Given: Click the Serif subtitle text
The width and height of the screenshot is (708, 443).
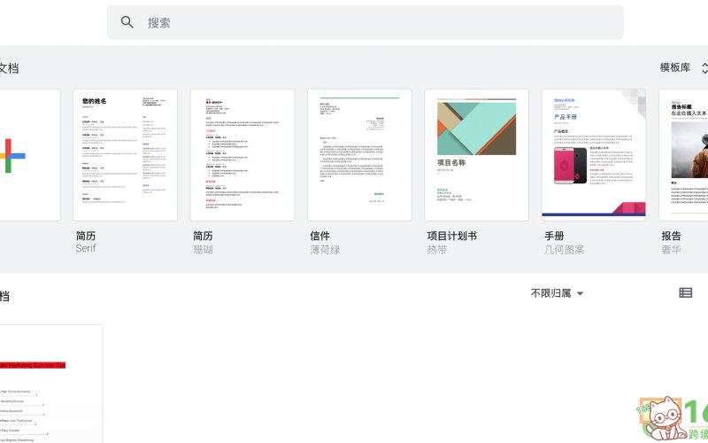Looking at the screenshot, I should [86, 248].
